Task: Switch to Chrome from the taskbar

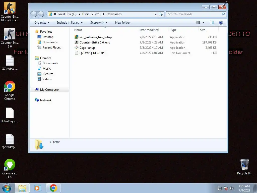Action: click(x=53, y=188)
